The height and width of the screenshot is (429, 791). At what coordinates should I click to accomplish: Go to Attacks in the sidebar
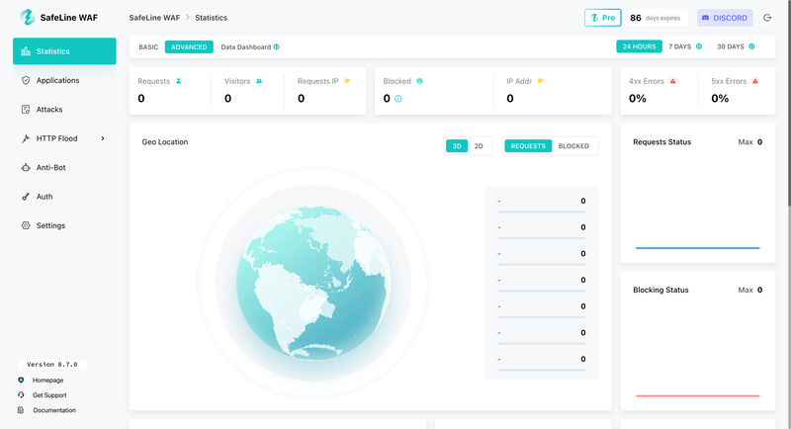coord(64,110)
